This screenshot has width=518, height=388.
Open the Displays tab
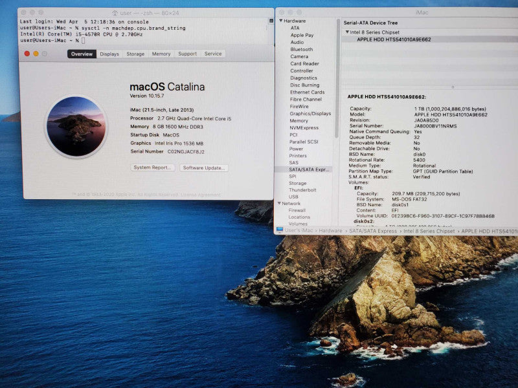pyautogui.click(x=109, y=54)
